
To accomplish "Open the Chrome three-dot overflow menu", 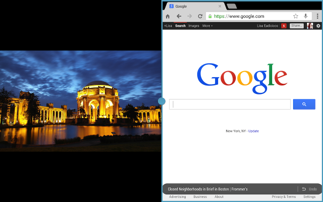I will coord(317,16).
